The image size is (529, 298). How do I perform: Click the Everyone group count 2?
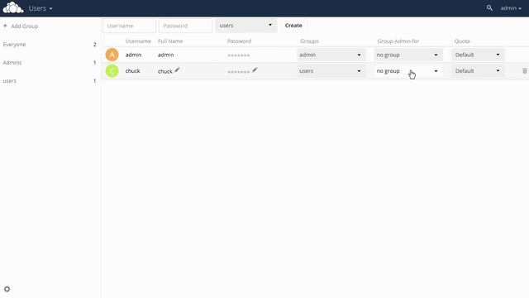click(94, 44)
